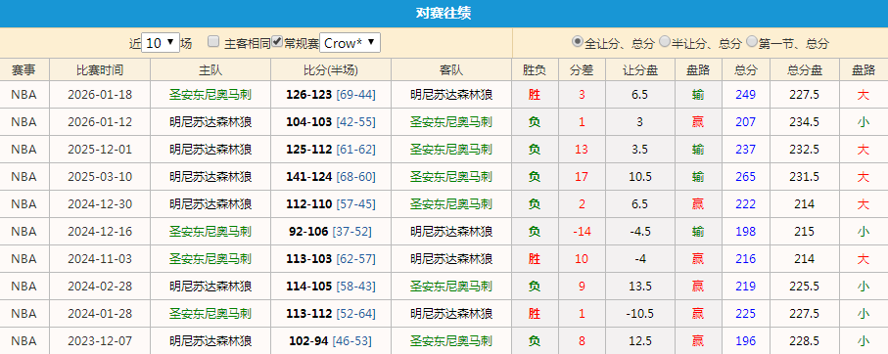
Task: Click handicap value -10.5
Action: click(640, 313)
